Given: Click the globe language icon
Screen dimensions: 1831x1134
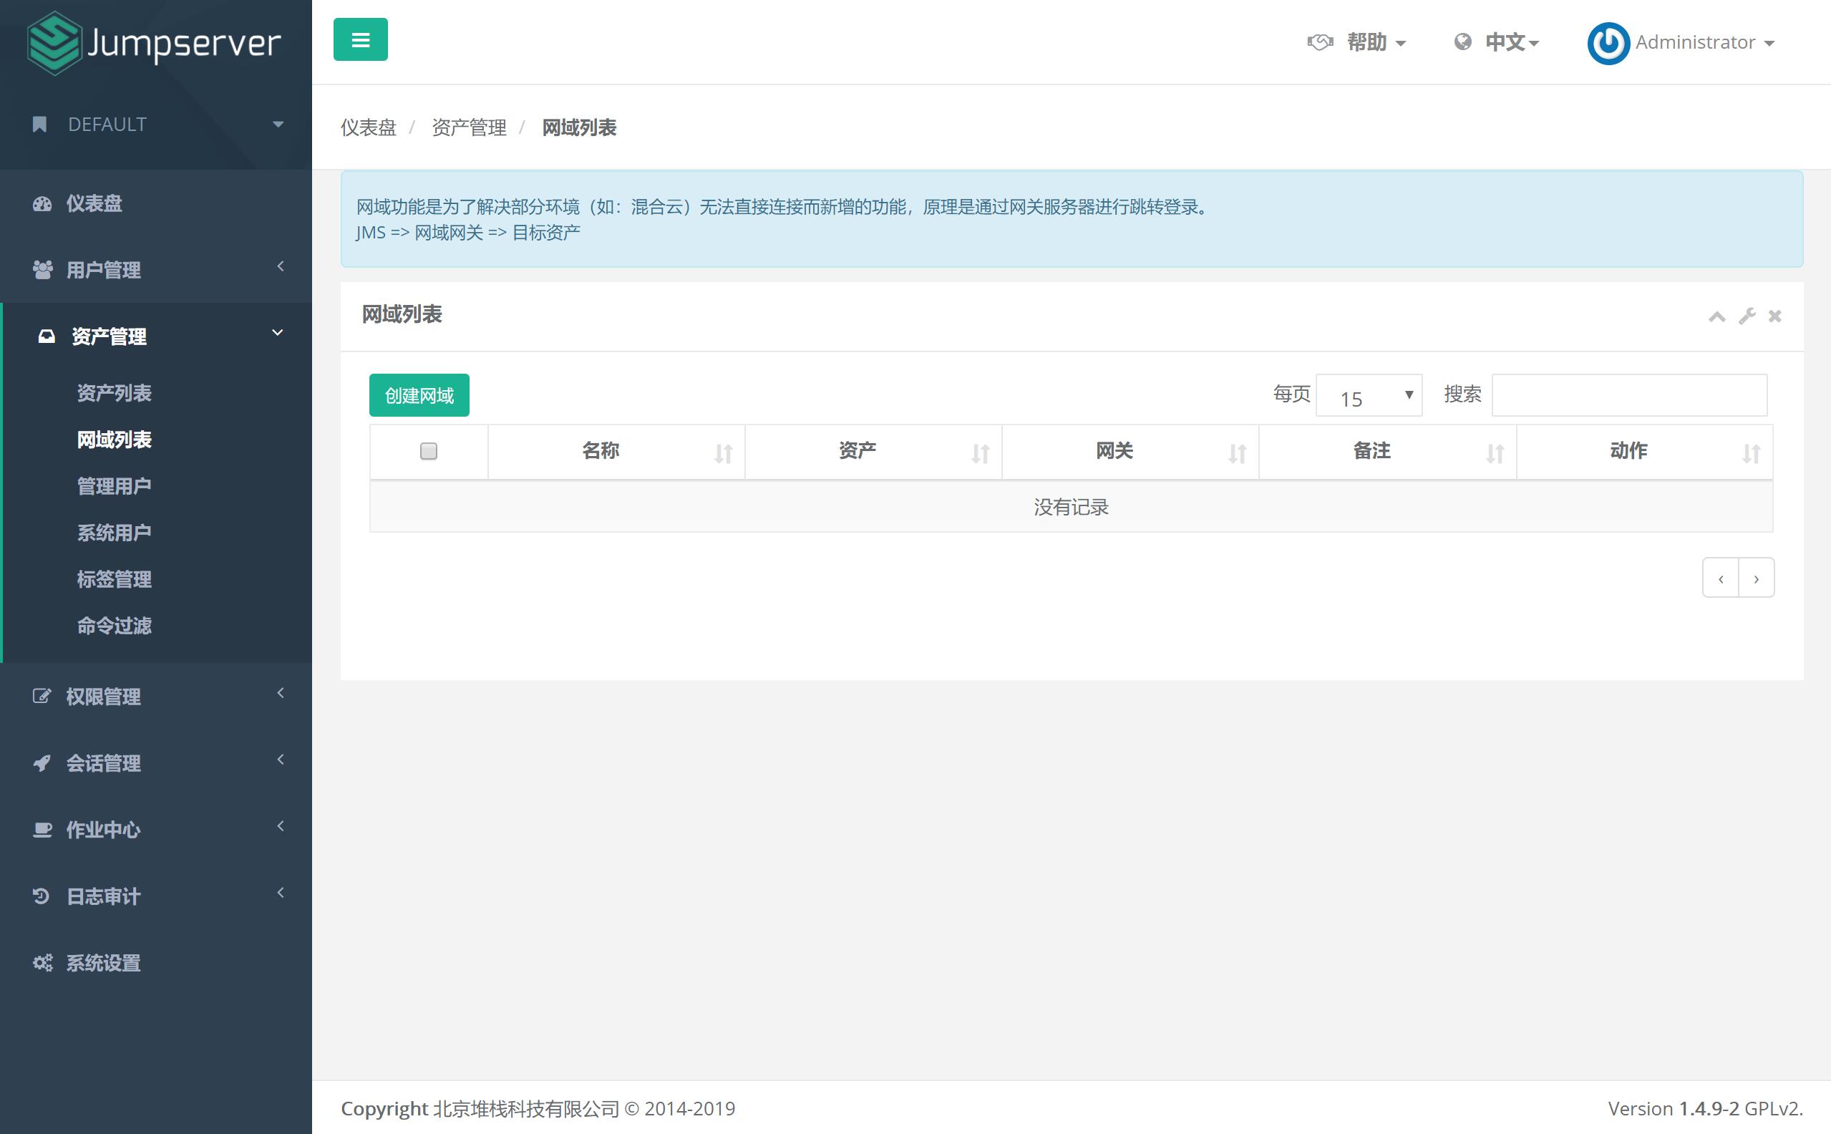Looking at the screenshot, I should [1462, 42].
